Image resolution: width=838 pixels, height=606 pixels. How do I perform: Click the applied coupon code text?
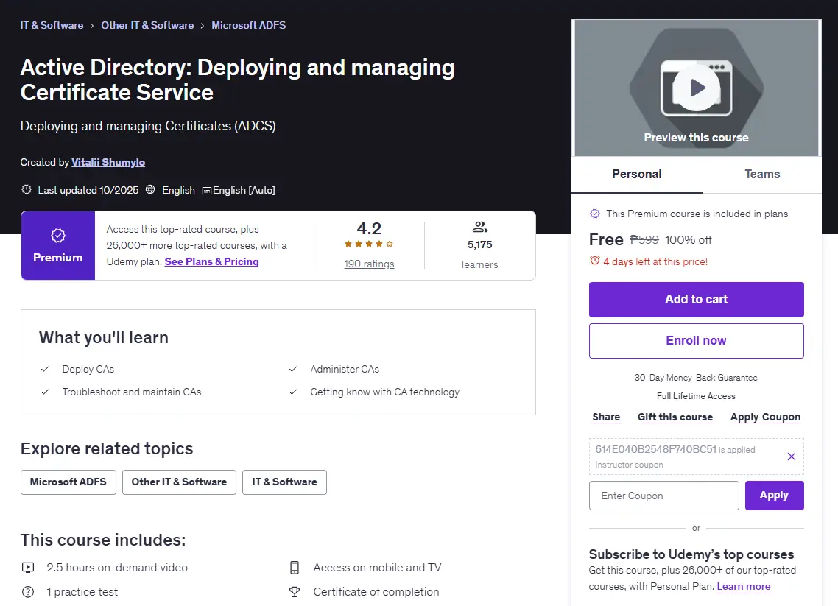656,449
